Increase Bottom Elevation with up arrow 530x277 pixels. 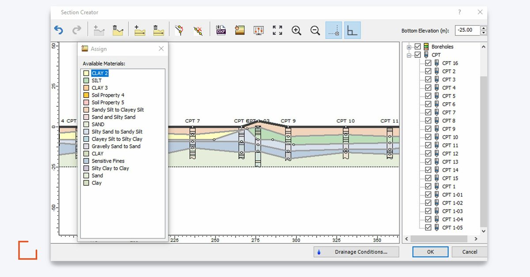[x=483, y=28]
